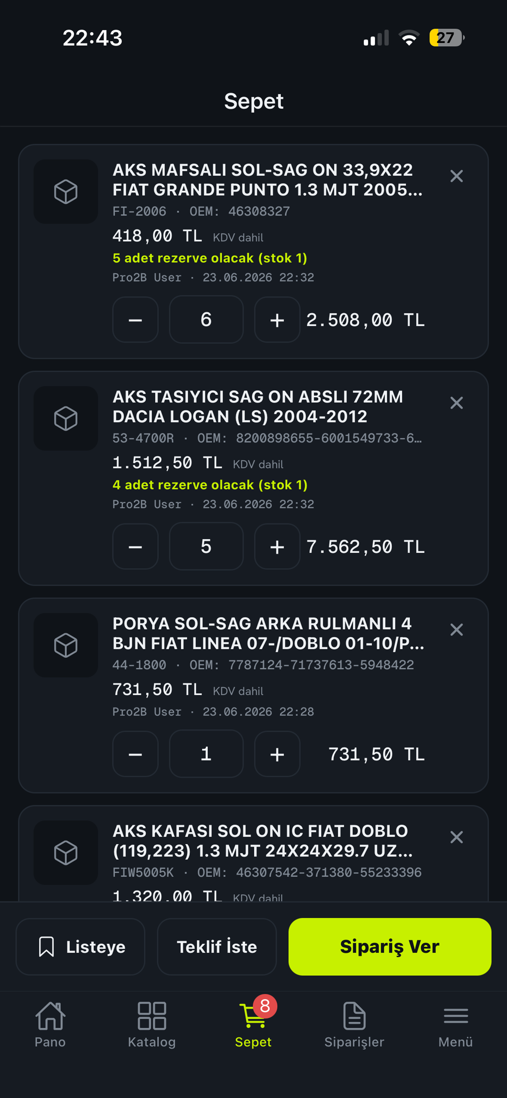The image size is (507, 1098).
Task: Tap the Sipariş Ver button
Action: pos(390,947)
